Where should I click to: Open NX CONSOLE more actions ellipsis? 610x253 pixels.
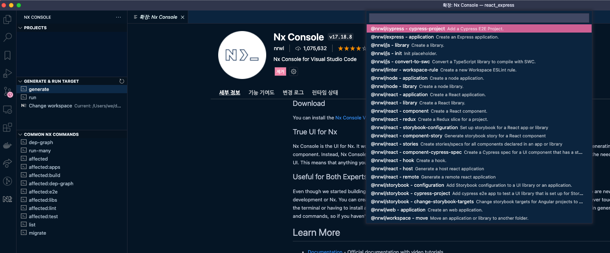[118, 17]
